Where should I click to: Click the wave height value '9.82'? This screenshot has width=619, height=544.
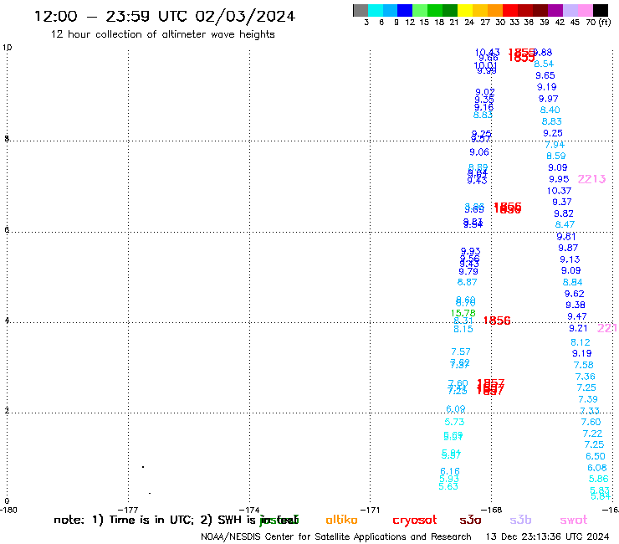click(564, 213)
